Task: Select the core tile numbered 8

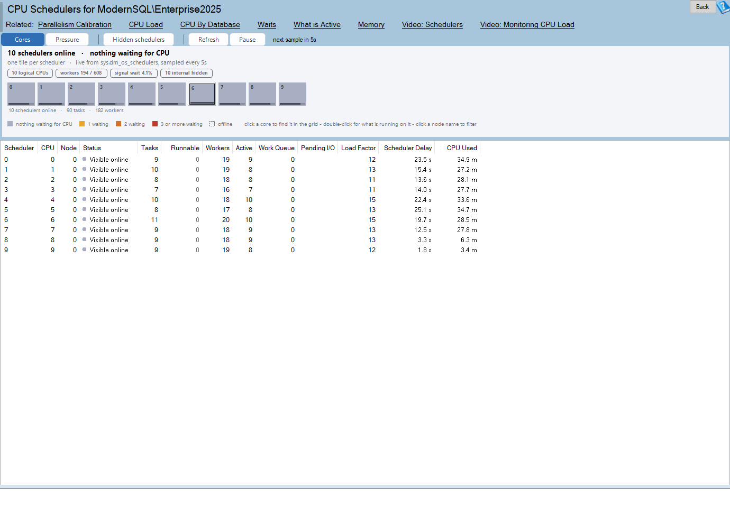Action: point(262,94)
